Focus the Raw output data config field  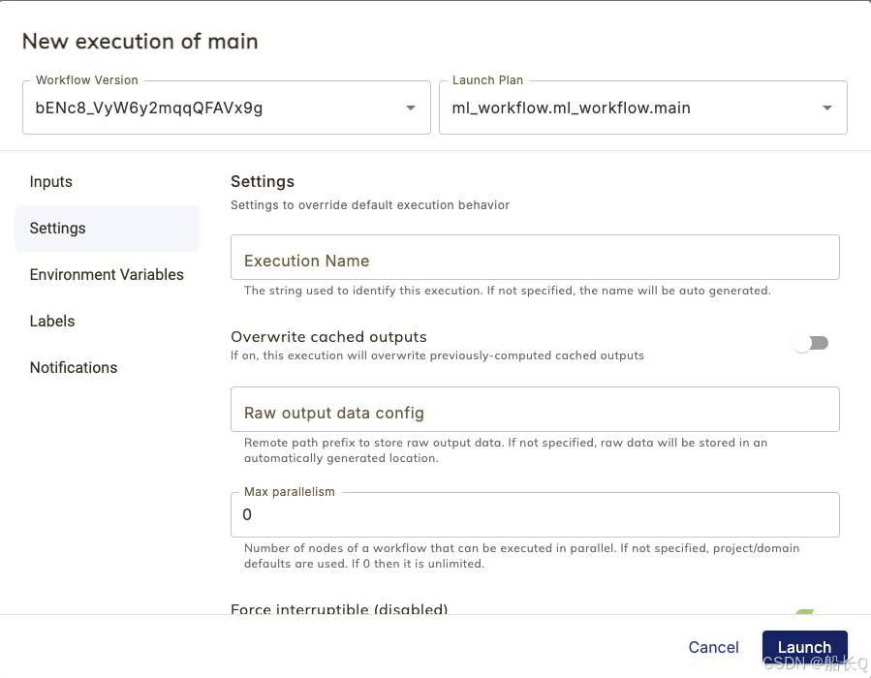point(535,411)
